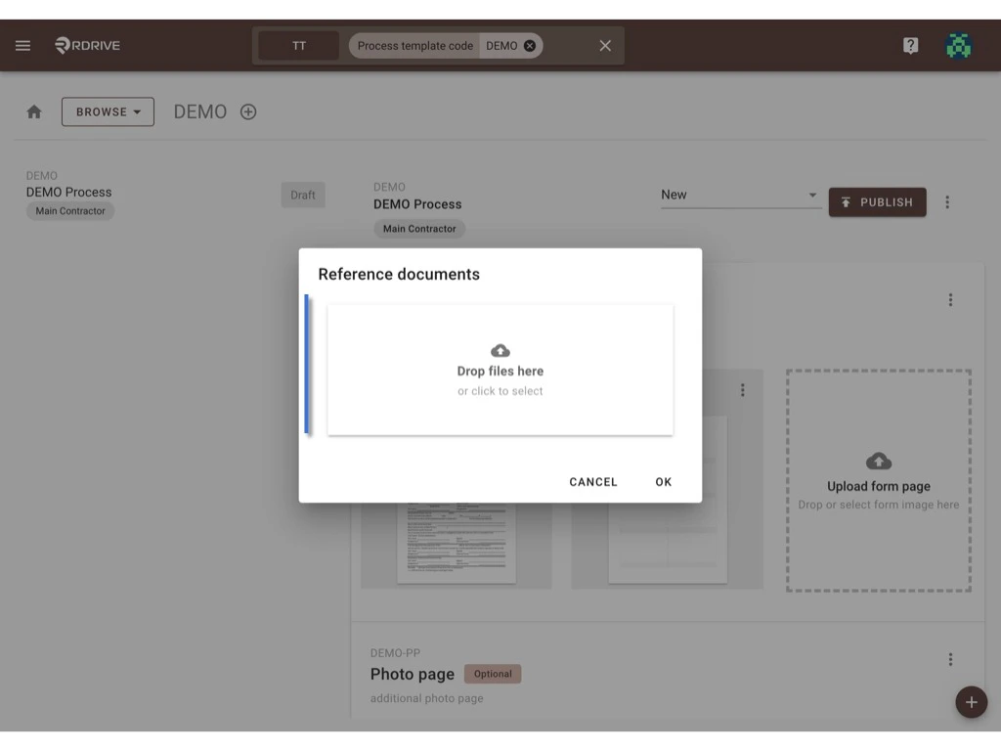Remove the DEMO filter chip via its X icon
The width and height of the screenshot is (1001, 751).
(x=528, y=45)
